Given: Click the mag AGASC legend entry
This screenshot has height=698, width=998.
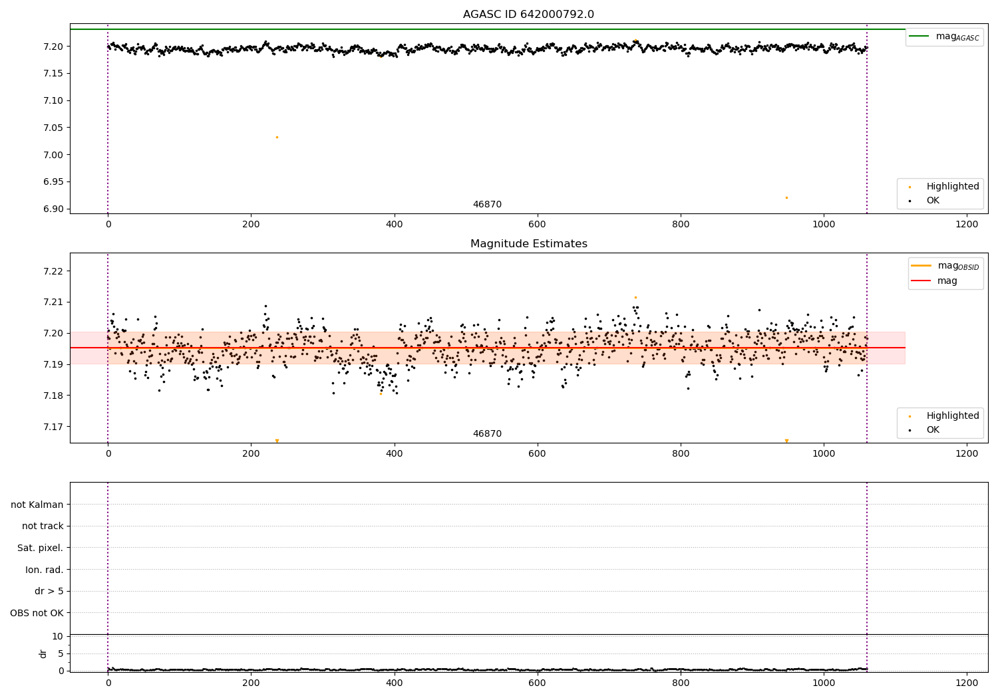Looking at the screenshot, I should [944, 37].
